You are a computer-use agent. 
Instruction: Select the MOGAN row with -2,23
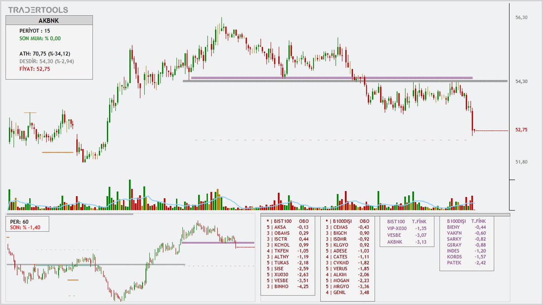(x=348, y=280)
